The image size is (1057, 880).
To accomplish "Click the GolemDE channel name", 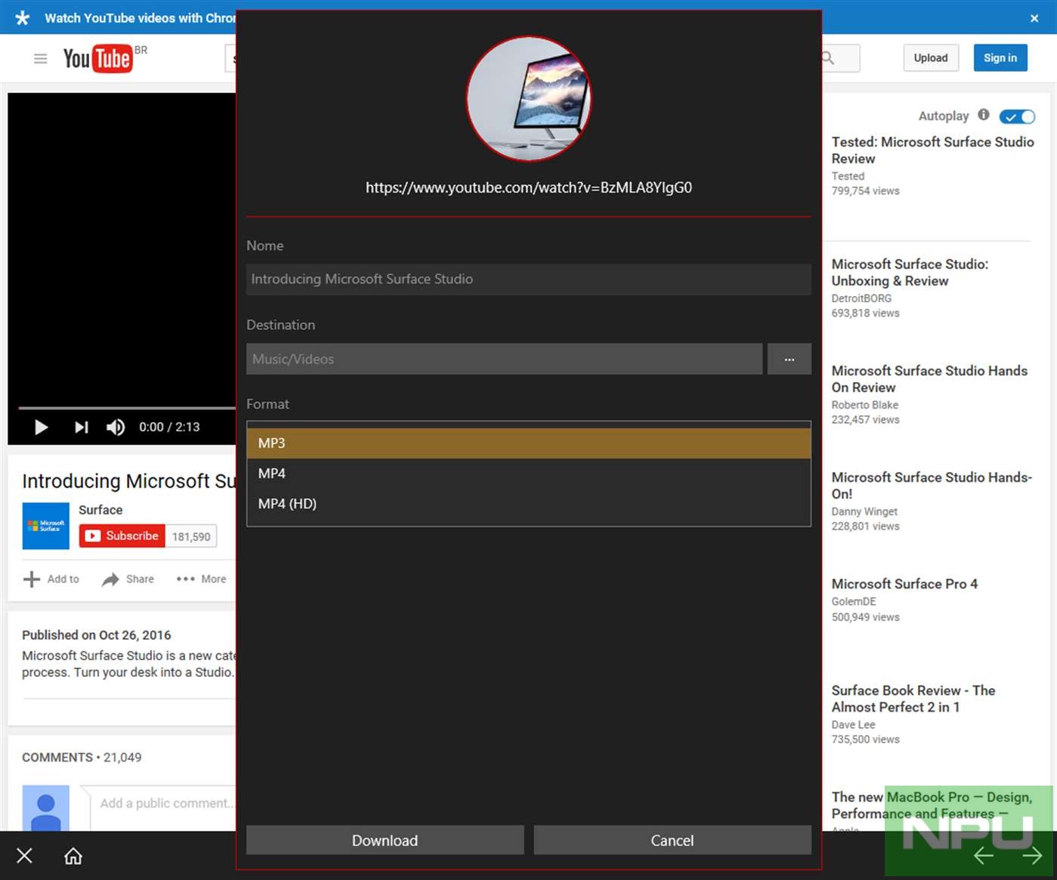I will click(x=854, y=601).
